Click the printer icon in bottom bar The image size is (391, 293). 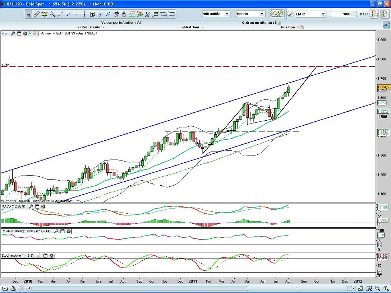point(13,288)
